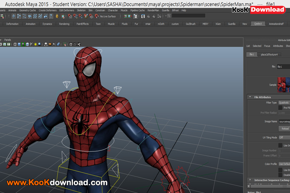The image size is (290, 193).
Task: Open Attribute Editor Selected menu
Action: (257, 46)
